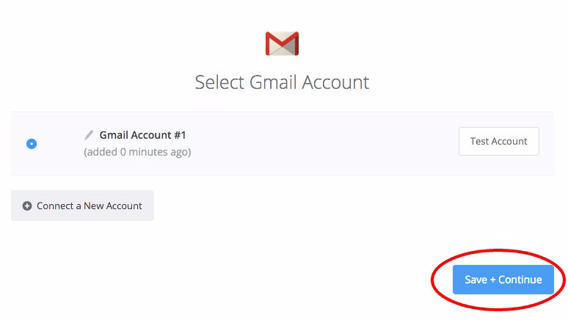Click the added 0 minutes ago text

tap(137, 152)
